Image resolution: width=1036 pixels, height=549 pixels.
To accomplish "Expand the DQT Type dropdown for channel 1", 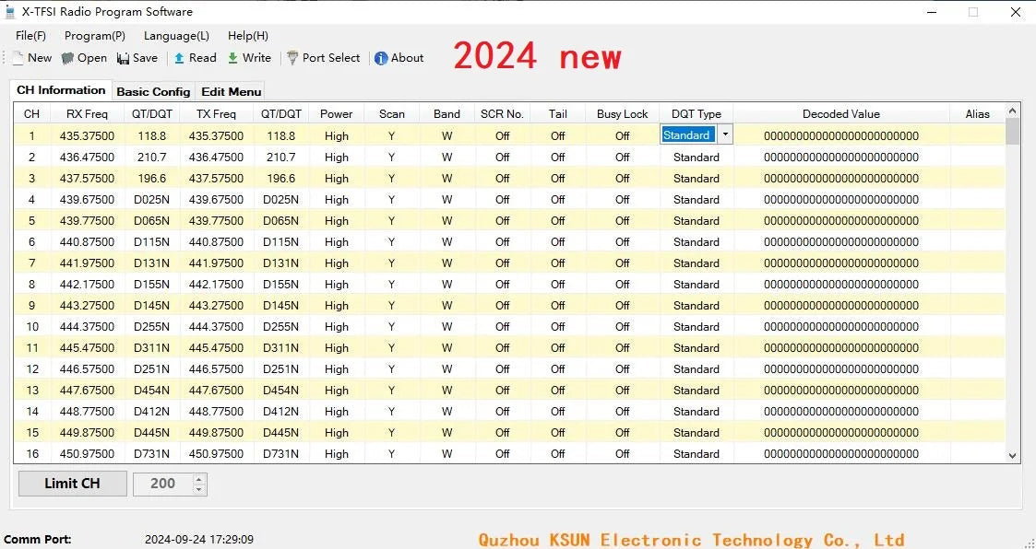I will point(725,134).
